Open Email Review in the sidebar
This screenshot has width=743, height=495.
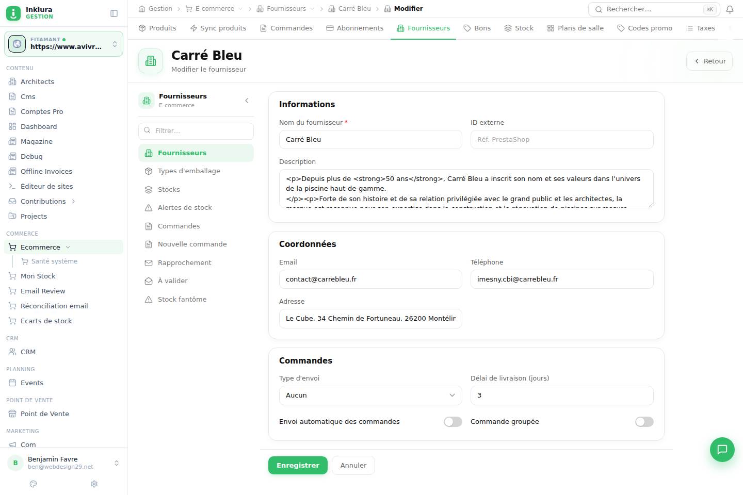(63, 291)
